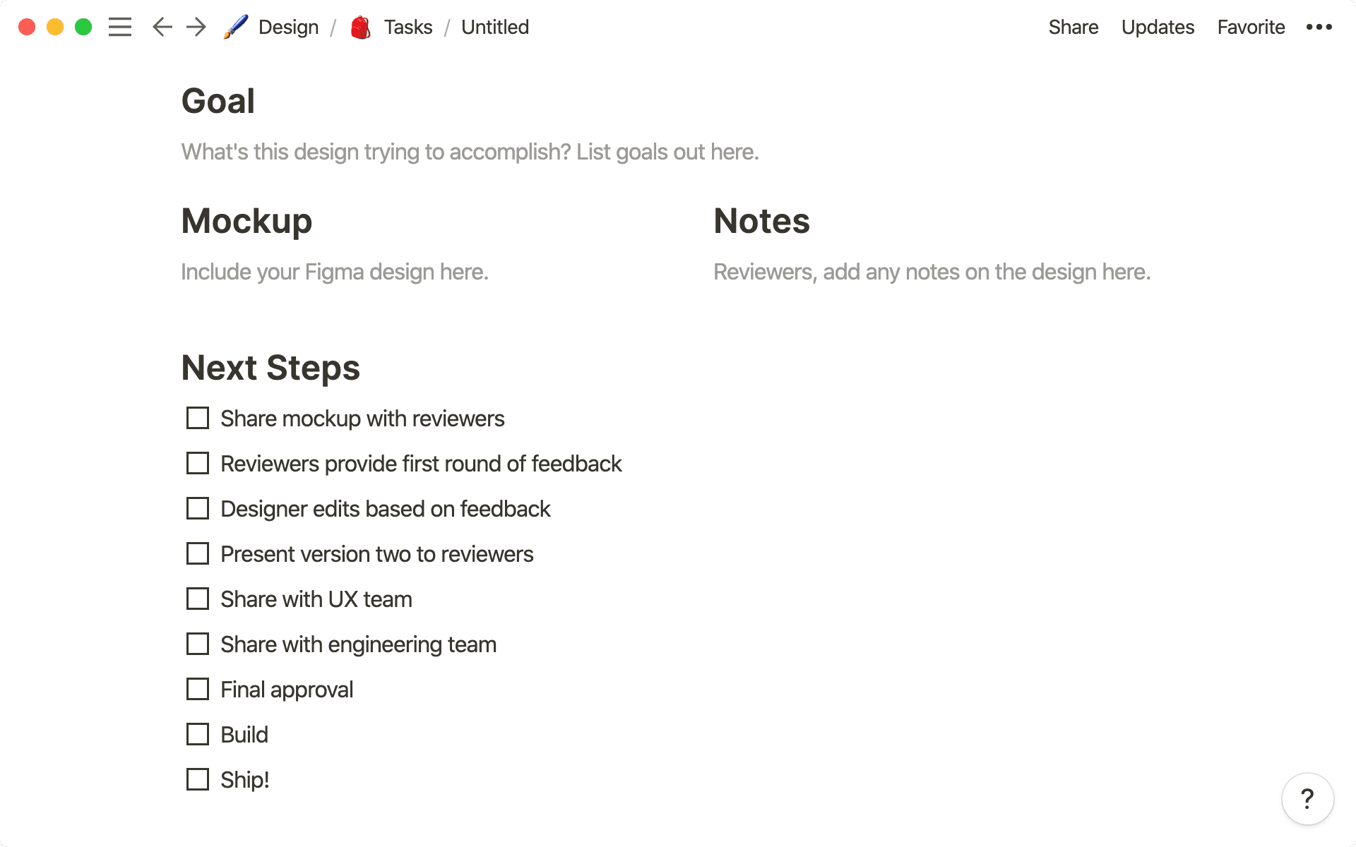Open the Design page from the breadcrumb
This screenshot has width=1356, height=847.
(288, 27)
